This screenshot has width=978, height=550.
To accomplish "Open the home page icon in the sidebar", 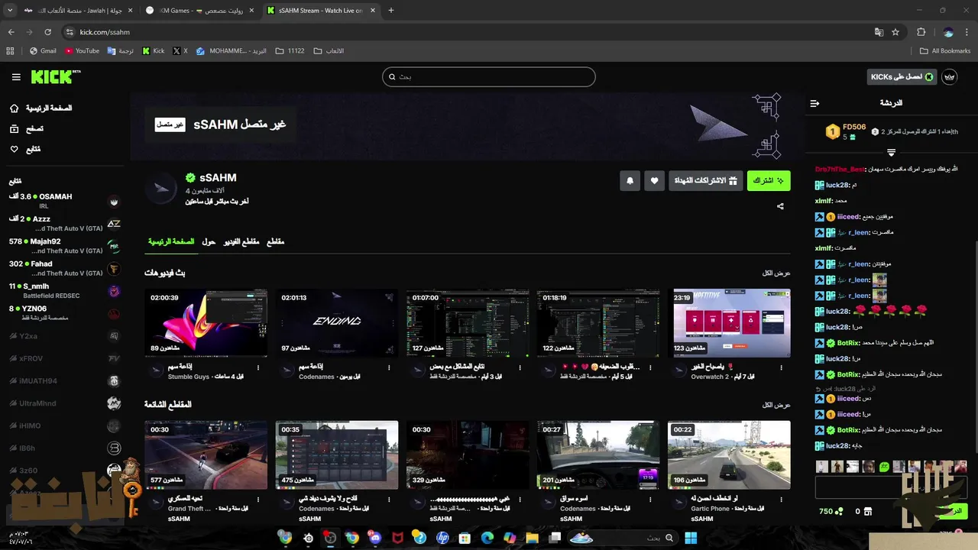I will [x=15, y=108].
